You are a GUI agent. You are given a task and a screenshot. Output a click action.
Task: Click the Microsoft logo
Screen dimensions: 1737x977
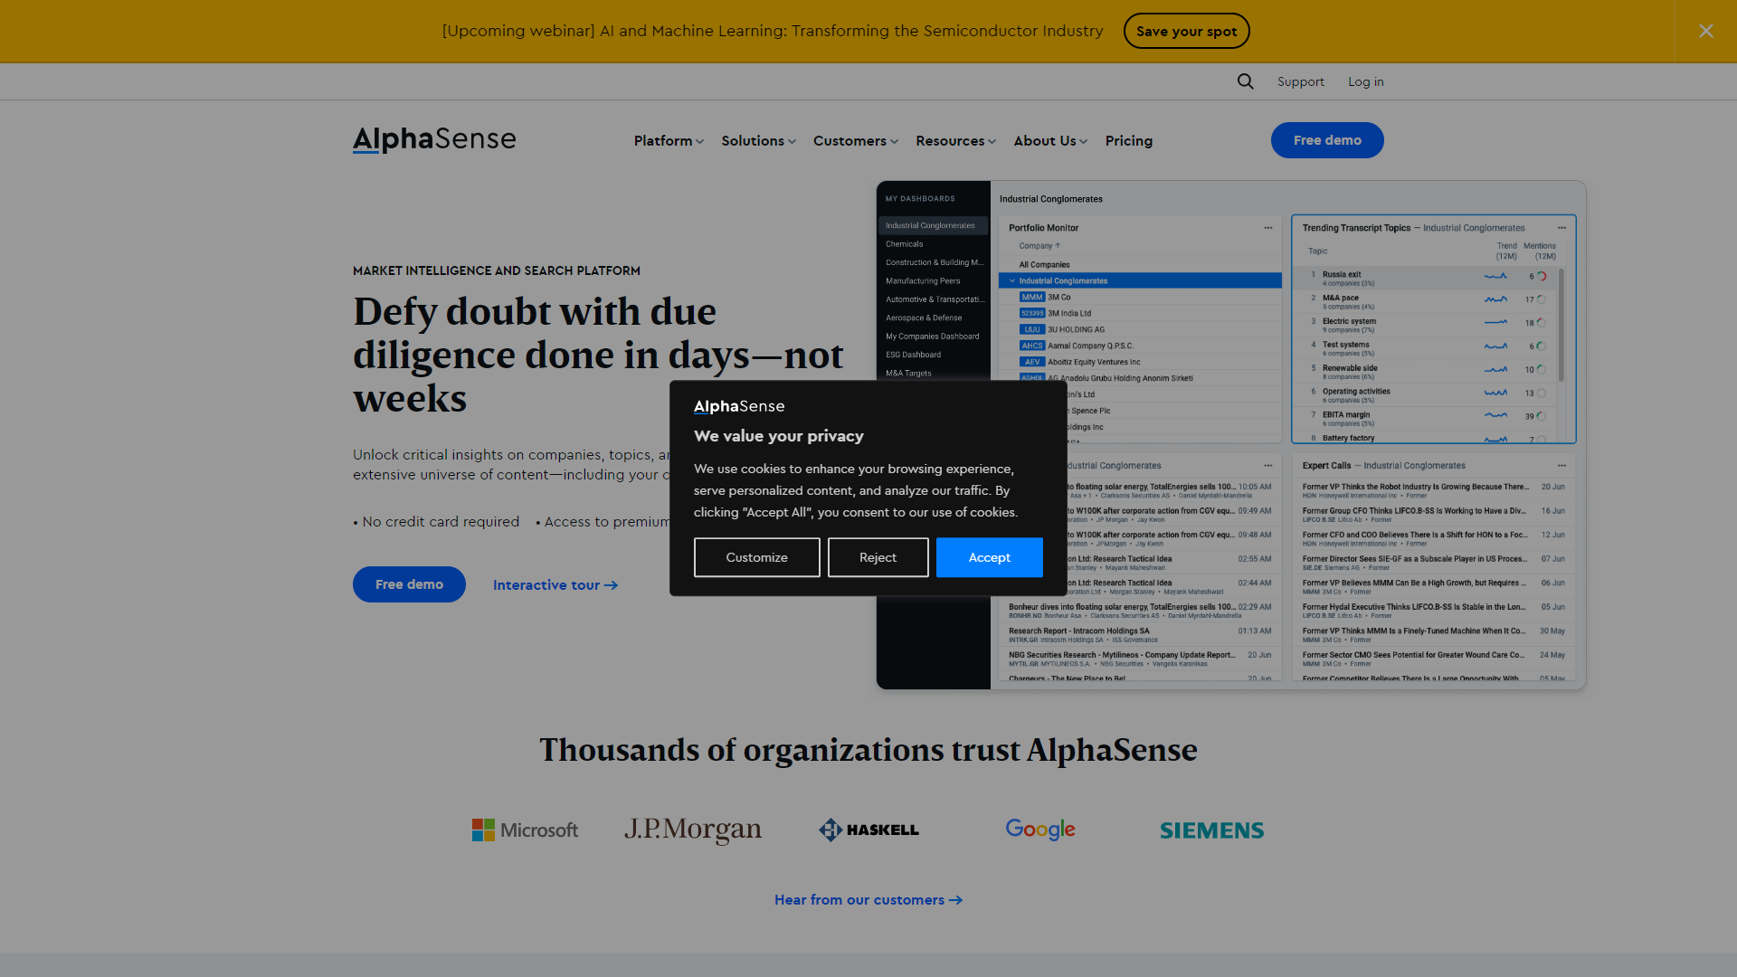point(525,830)
